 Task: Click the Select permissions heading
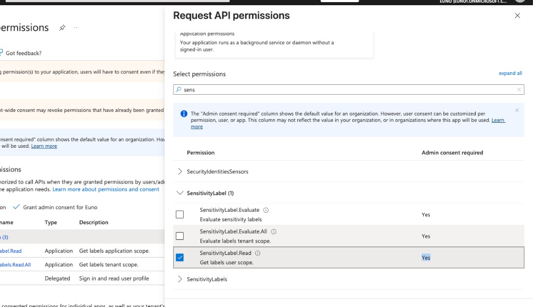coord(199,74)
